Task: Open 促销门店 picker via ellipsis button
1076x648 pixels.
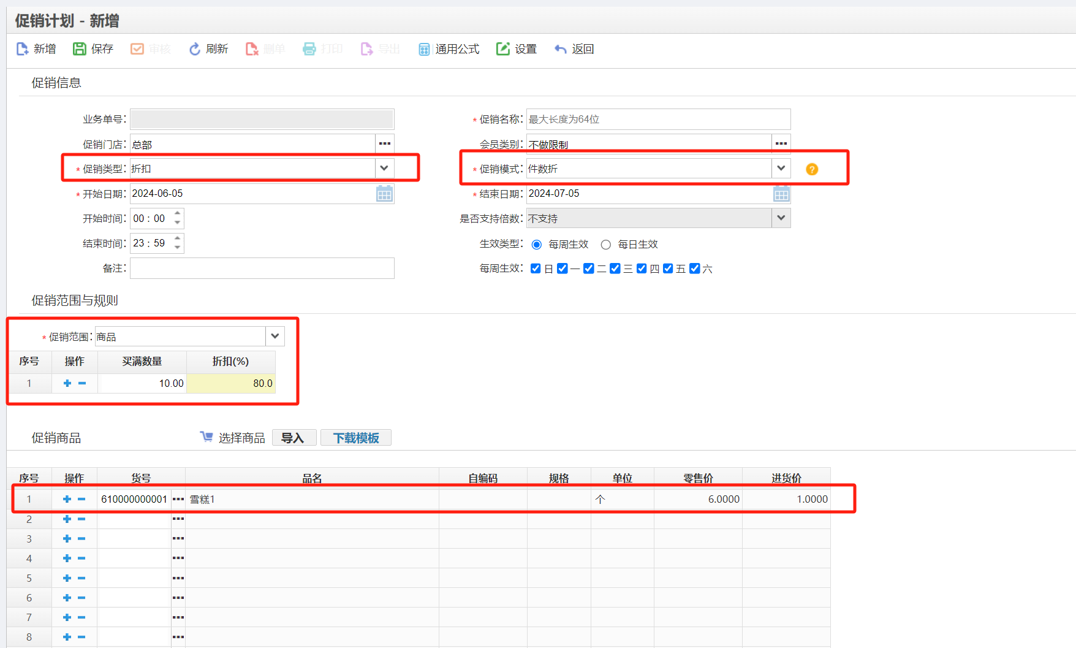Action: 384,143
